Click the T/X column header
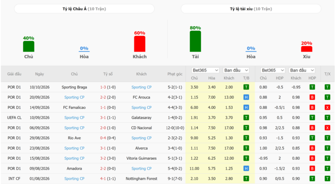 click(x=327, y=74)
